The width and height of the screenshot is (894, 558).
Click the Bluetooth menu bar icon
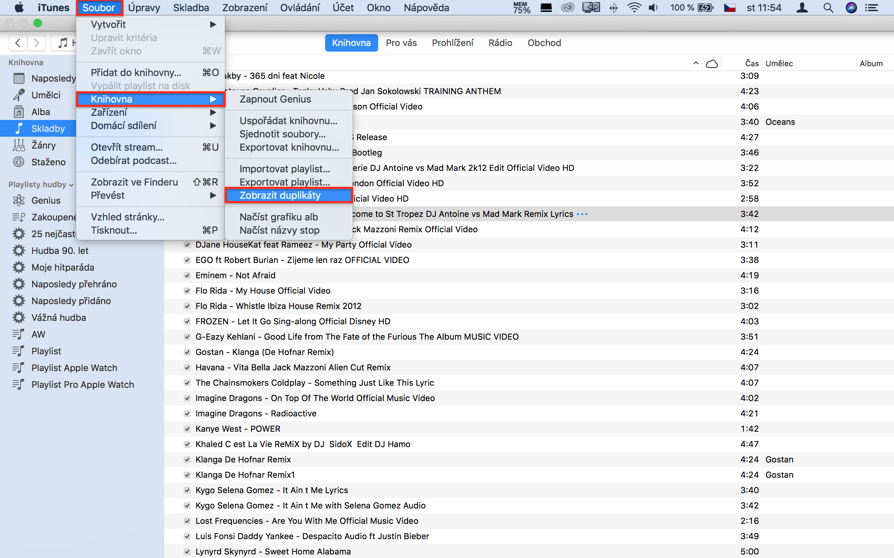(x=614, y=8)
